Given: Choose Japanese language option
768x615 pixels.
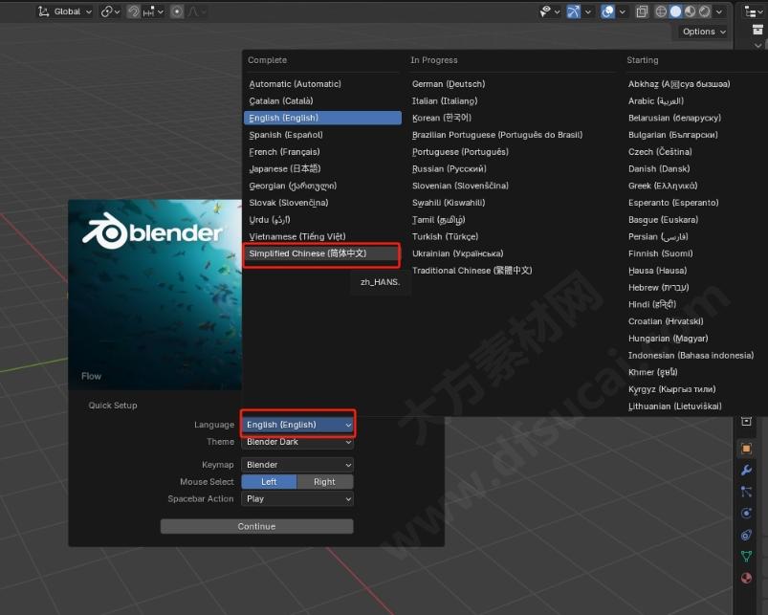Looking at the screenshot, I should [x=322, y=169].
